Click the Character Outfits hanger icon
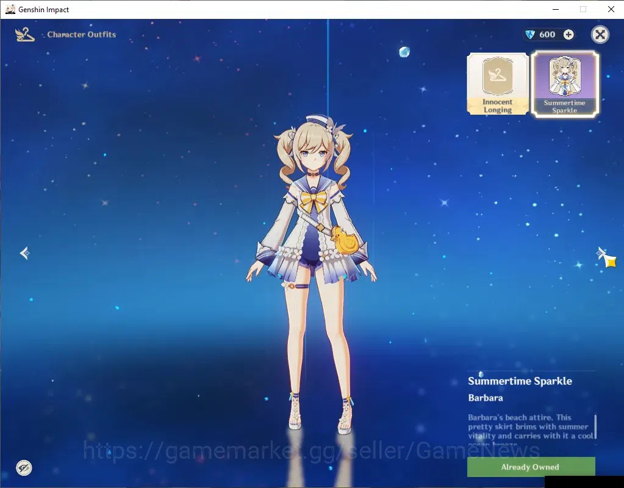Viewport: 624px width, 488px height. pyautogui.click(x=24, y=35)
